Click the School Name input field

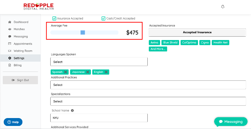point(99,118)
